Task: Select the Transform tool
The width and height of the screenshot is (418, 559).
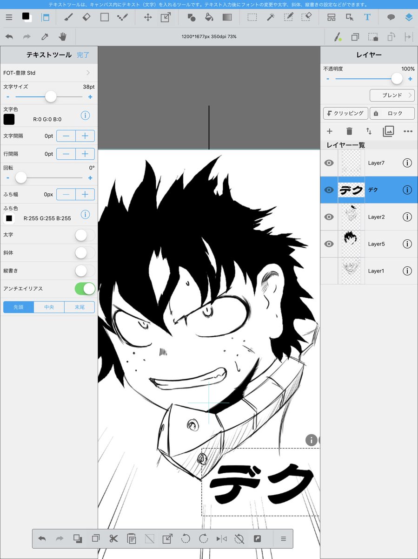Action: pyautogui.click(x=166, y=17)
